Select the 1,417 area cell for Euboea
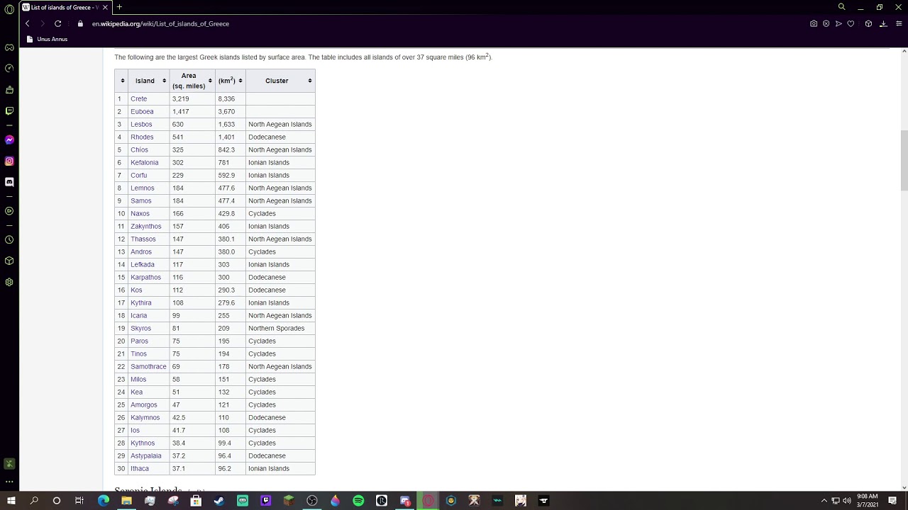The image size is (908, 510). 192,111
